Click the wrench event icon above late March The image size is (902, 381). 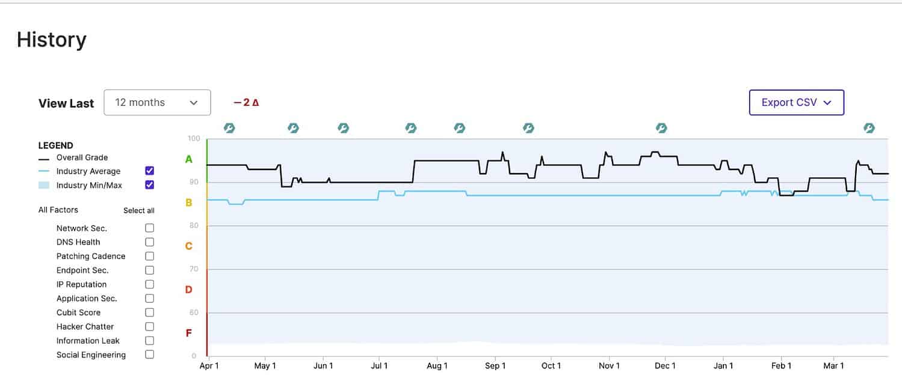869,128
